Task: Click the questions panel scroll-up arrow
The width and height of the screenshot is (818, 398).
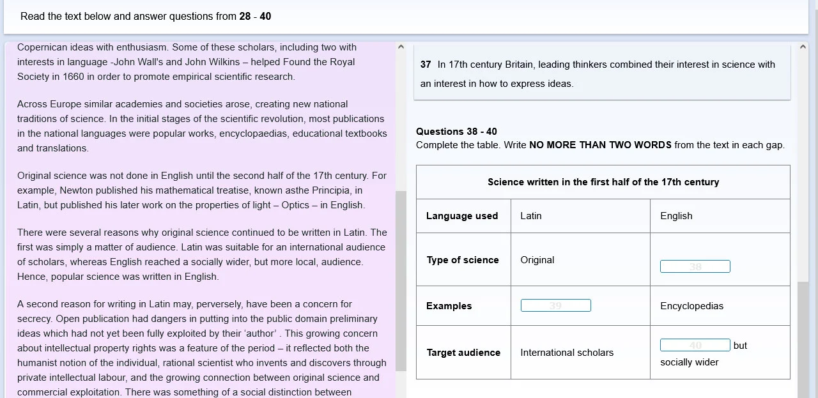Action: (803, 47)
